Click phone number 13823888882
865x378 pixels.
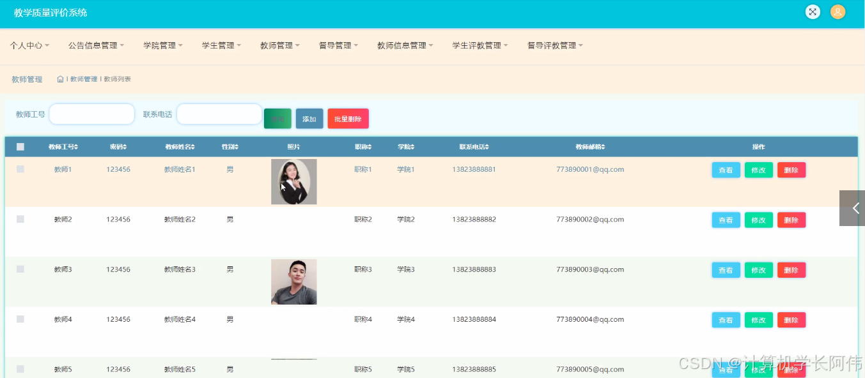[474, 219]
